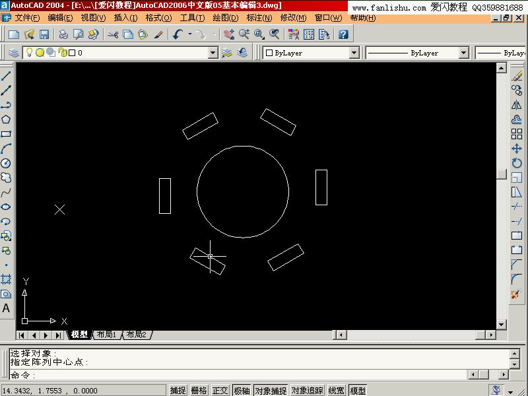Select the Revision Cloud tool

(6, 178)
